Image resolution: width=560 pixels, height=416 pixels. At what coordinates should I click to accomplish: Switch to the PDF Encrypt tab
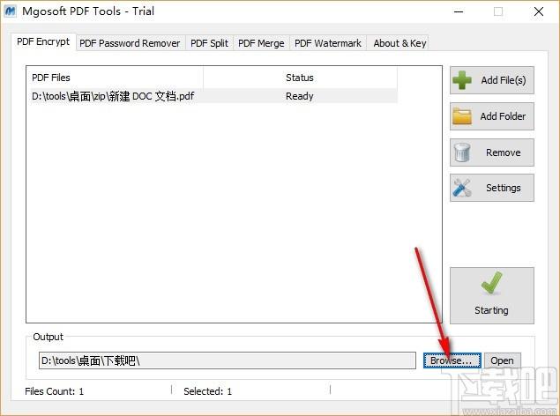pos(43,41)
